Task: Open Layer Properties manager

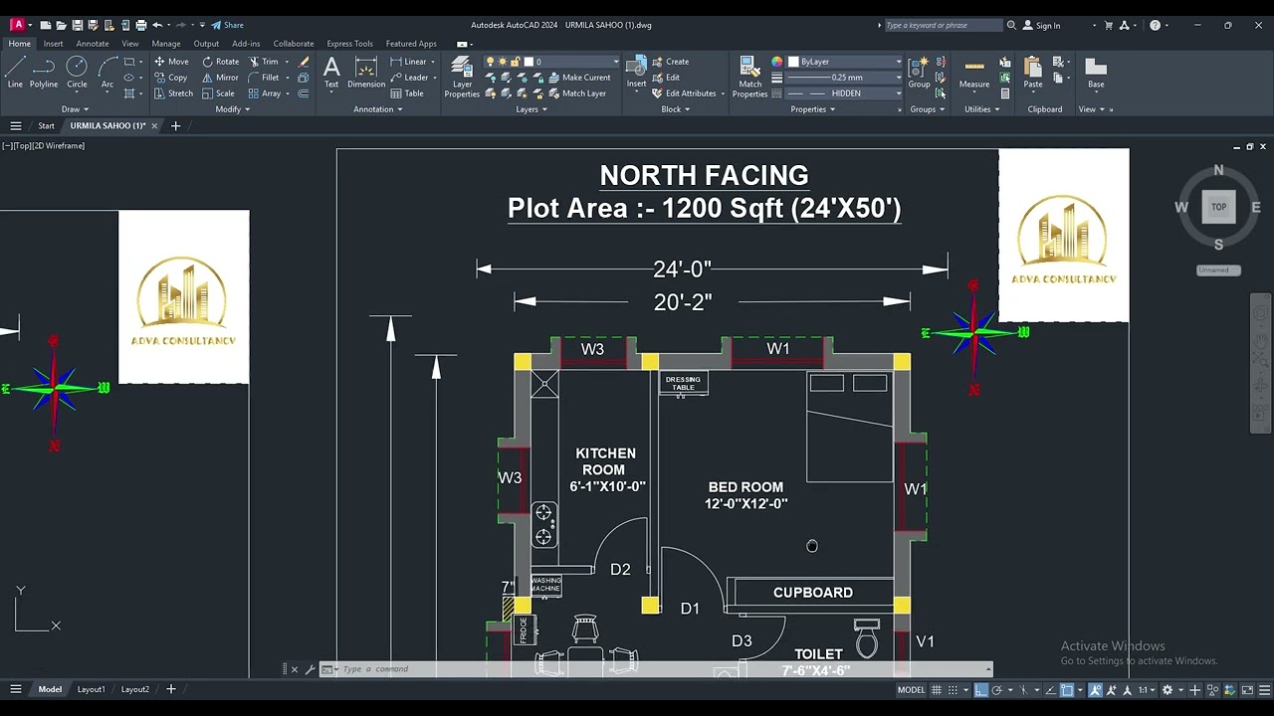Action: 462,77
